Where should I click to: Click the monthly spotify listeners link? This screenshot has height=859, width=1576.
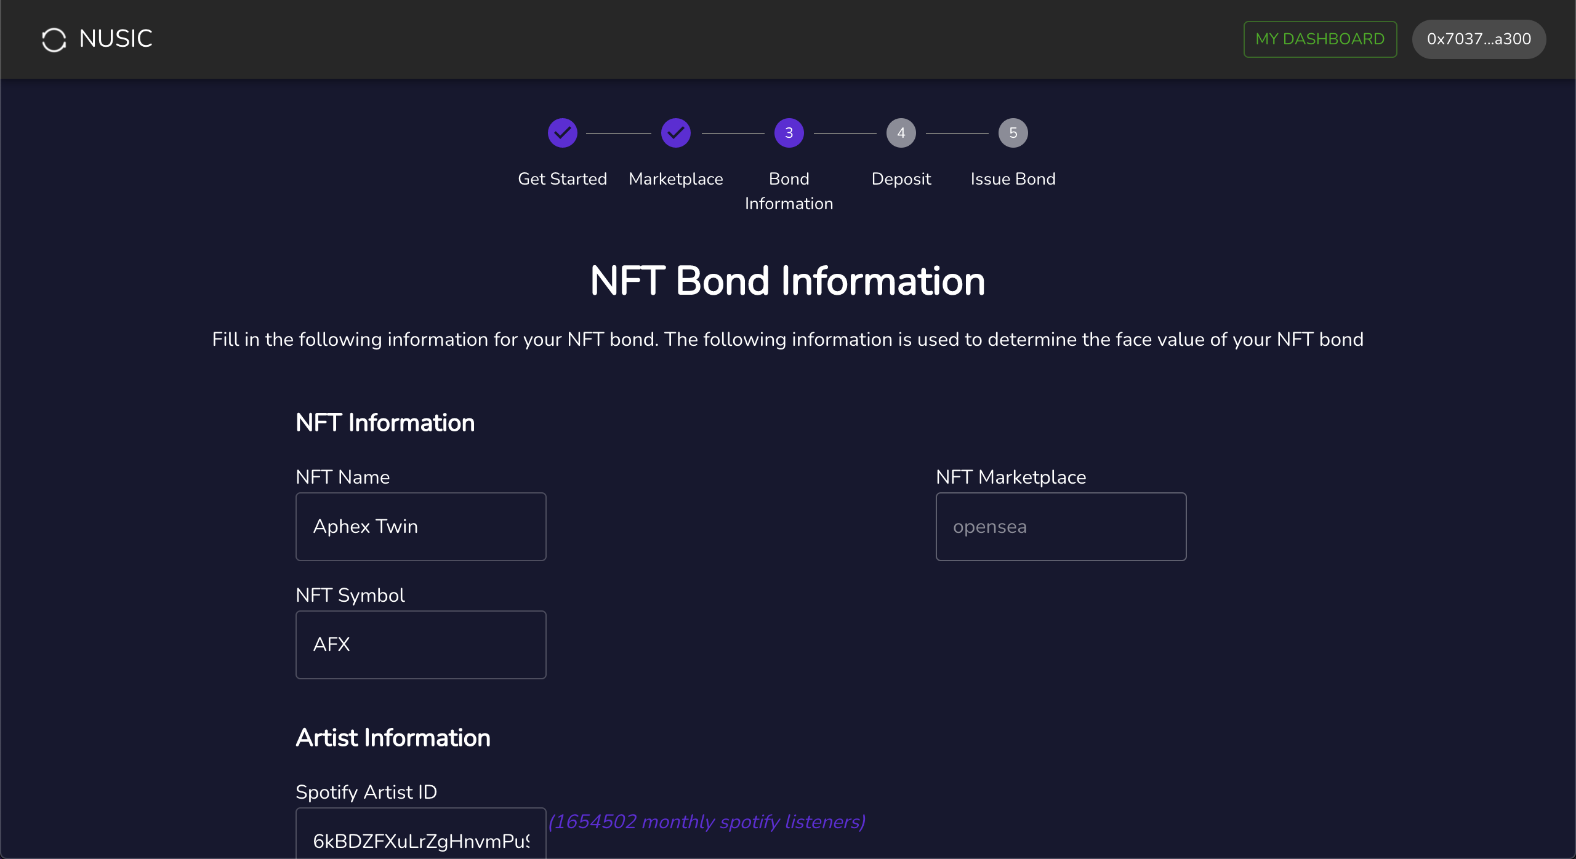(707, 821)
